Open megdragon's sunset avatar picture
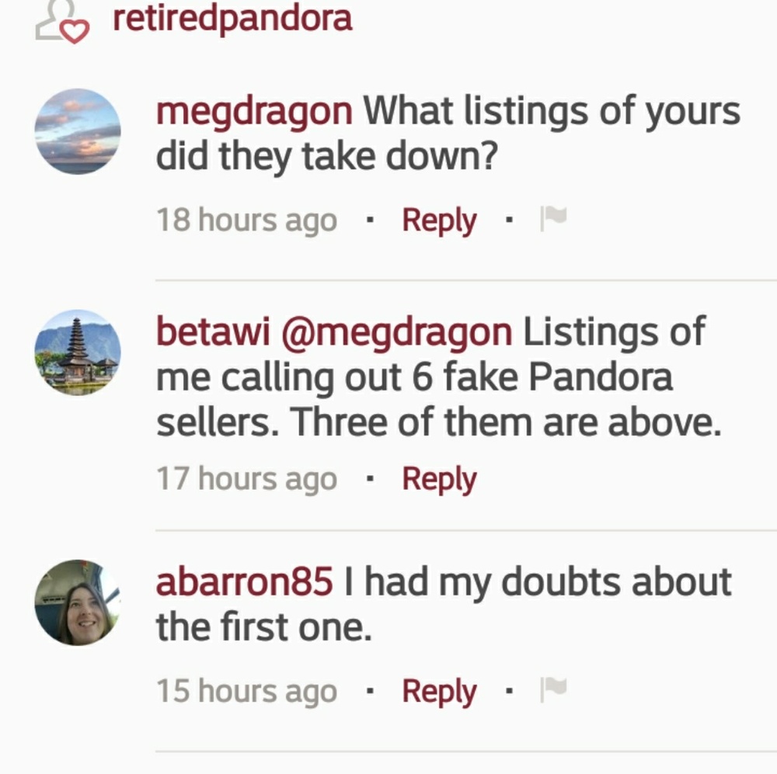Image resolution: width=777 pixels, height=774 pixels. 78,131
